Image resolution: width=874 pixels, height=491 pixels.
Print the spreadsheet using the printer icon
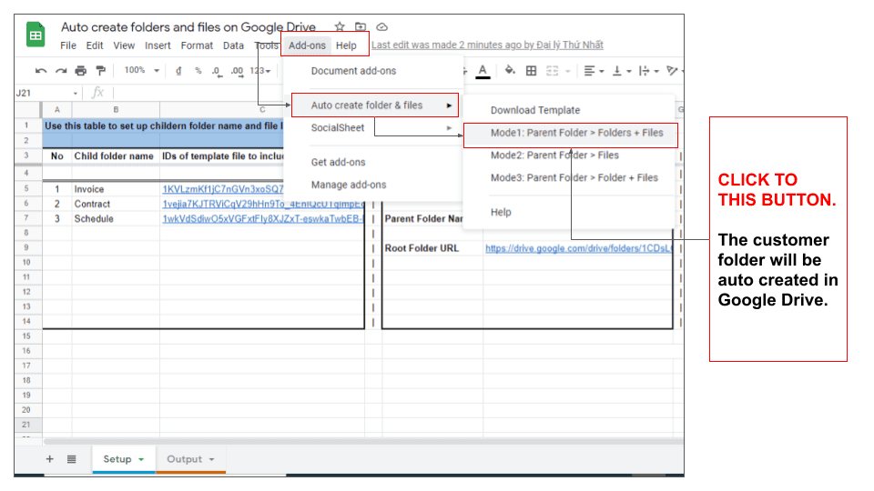pyautogui.click(x=81, y=71)
